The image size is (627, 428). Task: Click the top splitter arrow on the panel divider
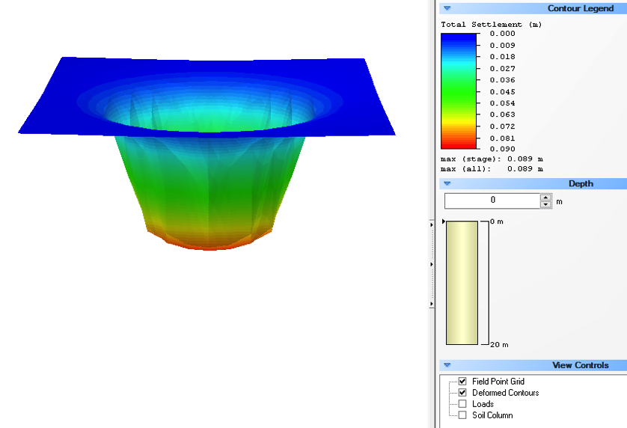[432, 224]
